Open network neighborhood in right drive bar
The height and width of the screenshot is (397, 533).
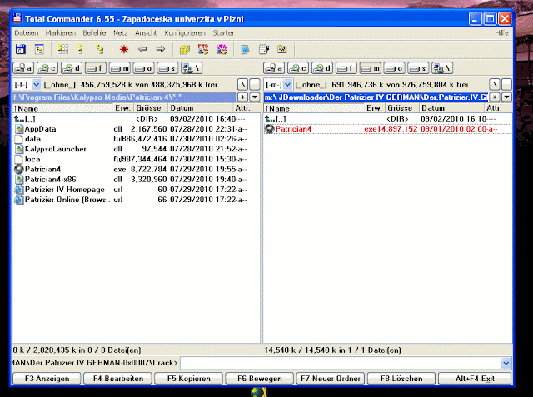(442, 68)
